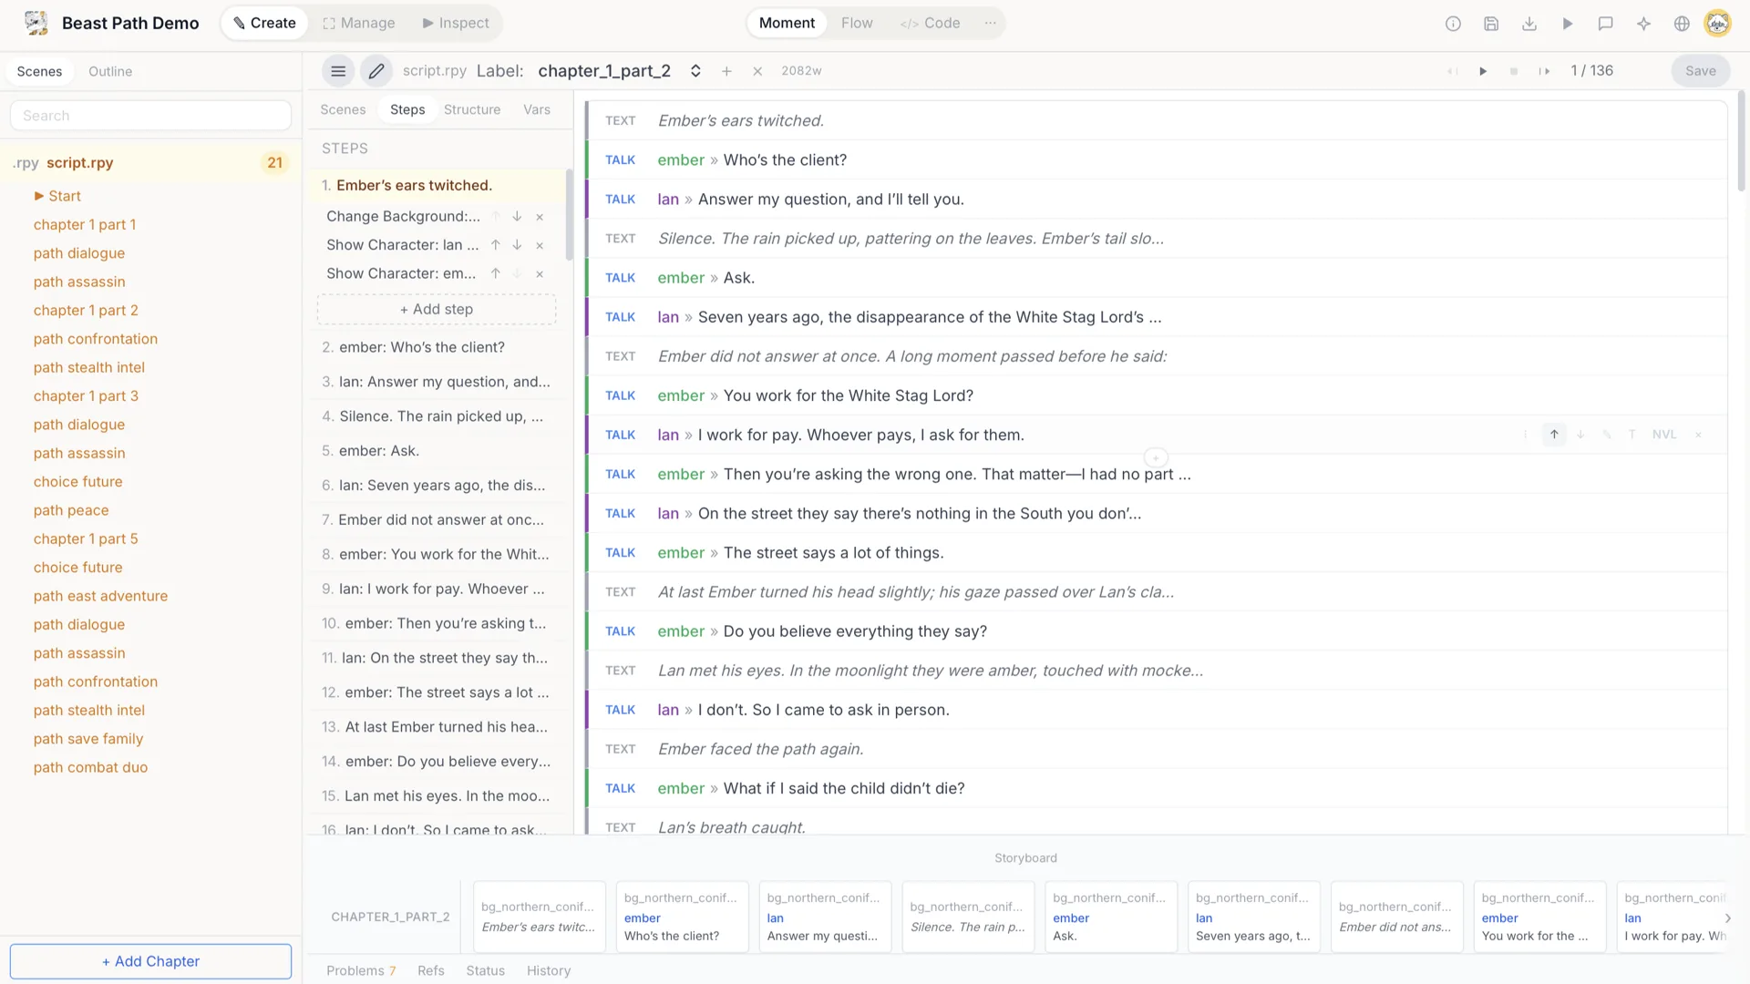This screenshot has width=1750, height=984.
Task: Switch editor to Flow view mode
Action: (x=856, y=23)
